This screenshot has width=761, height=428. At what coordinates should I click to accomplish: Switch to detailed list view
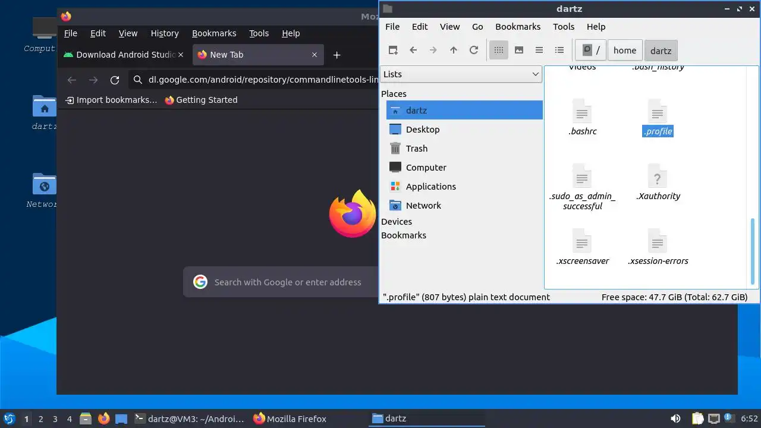[x=559, y=51]
